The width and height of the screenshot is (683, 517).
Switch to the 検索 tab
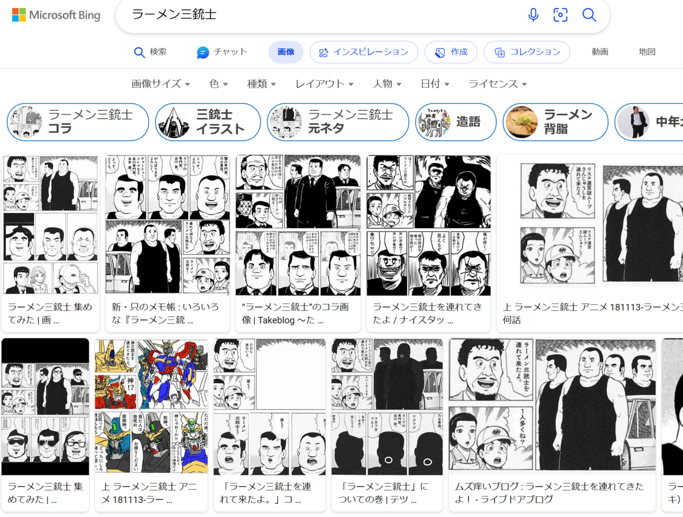(150, 52)
